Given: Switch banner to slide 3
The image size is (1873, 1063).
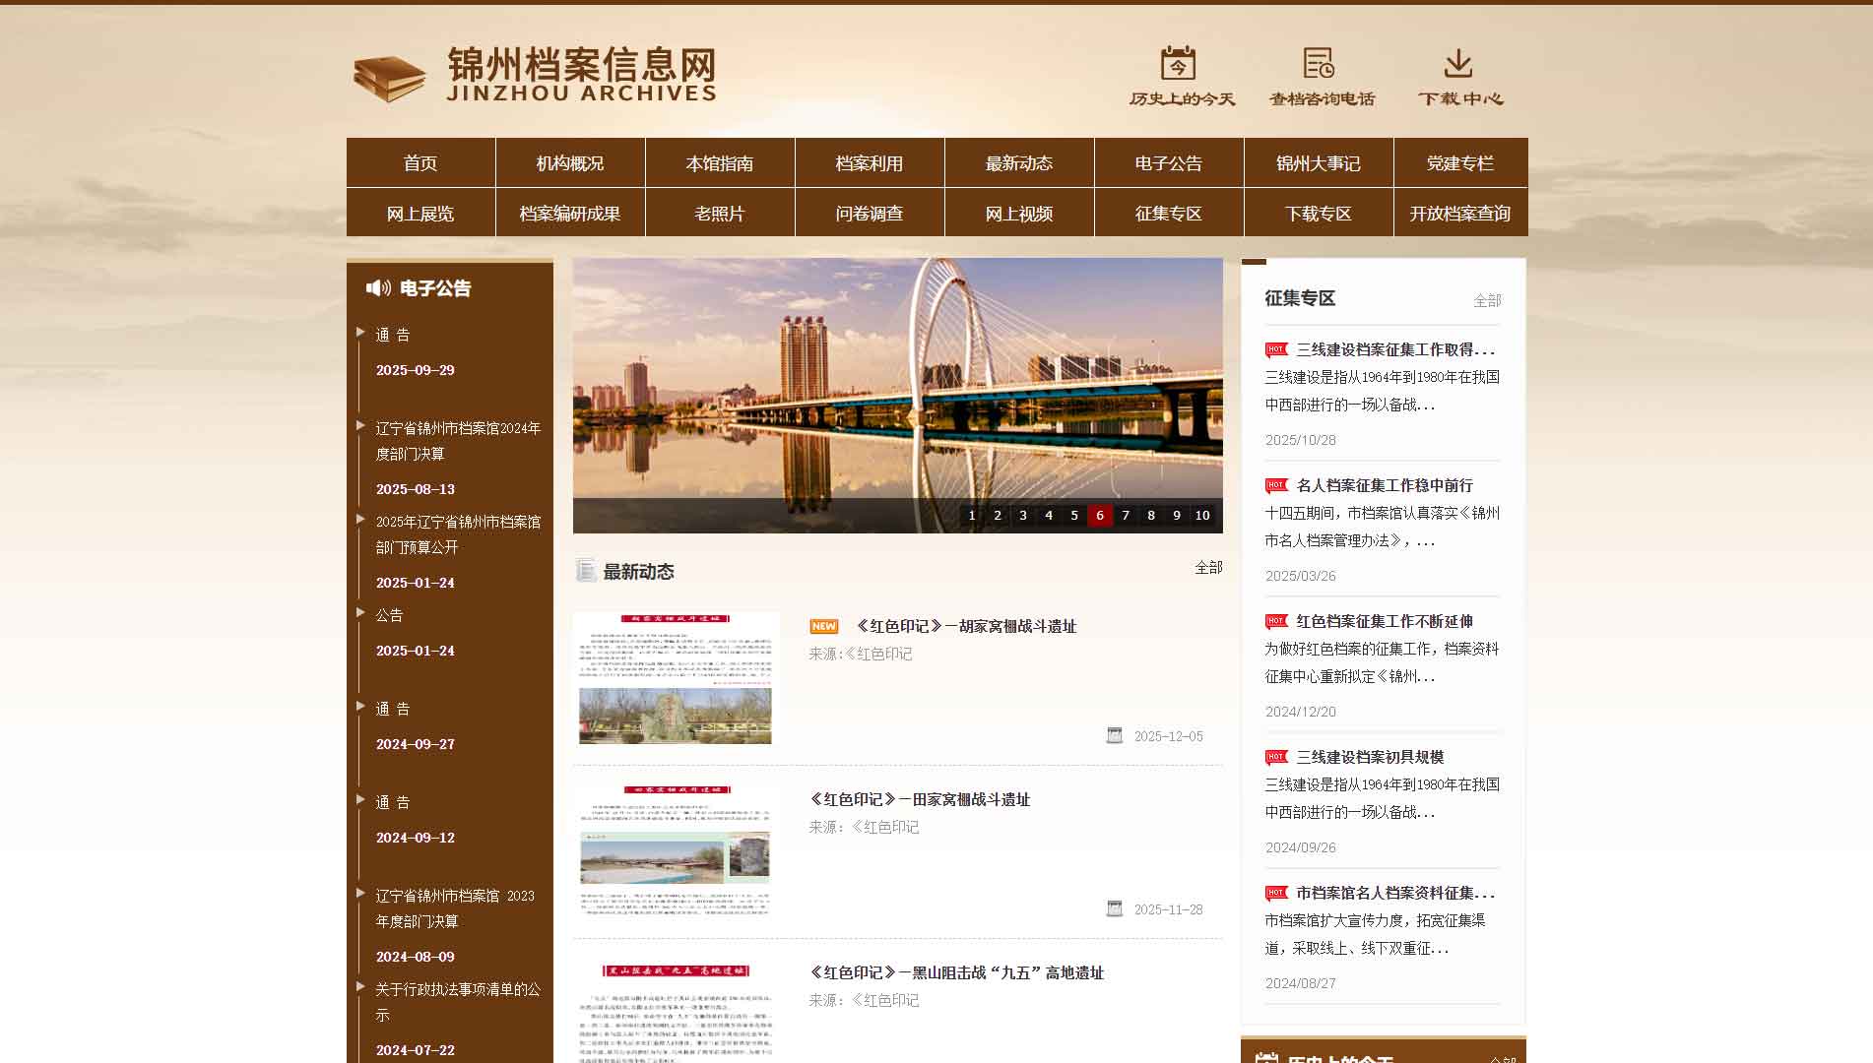Looking at the screenshot, I should pos(1023,515).
